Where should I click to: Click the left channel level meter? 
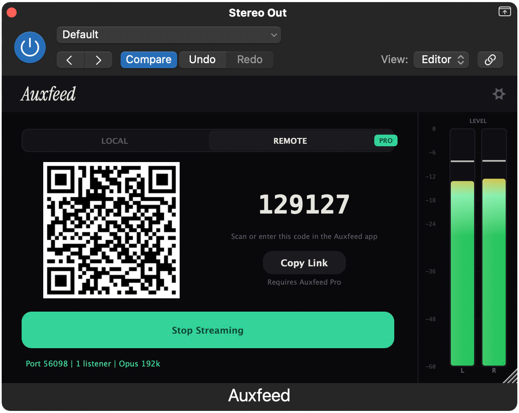462,270
